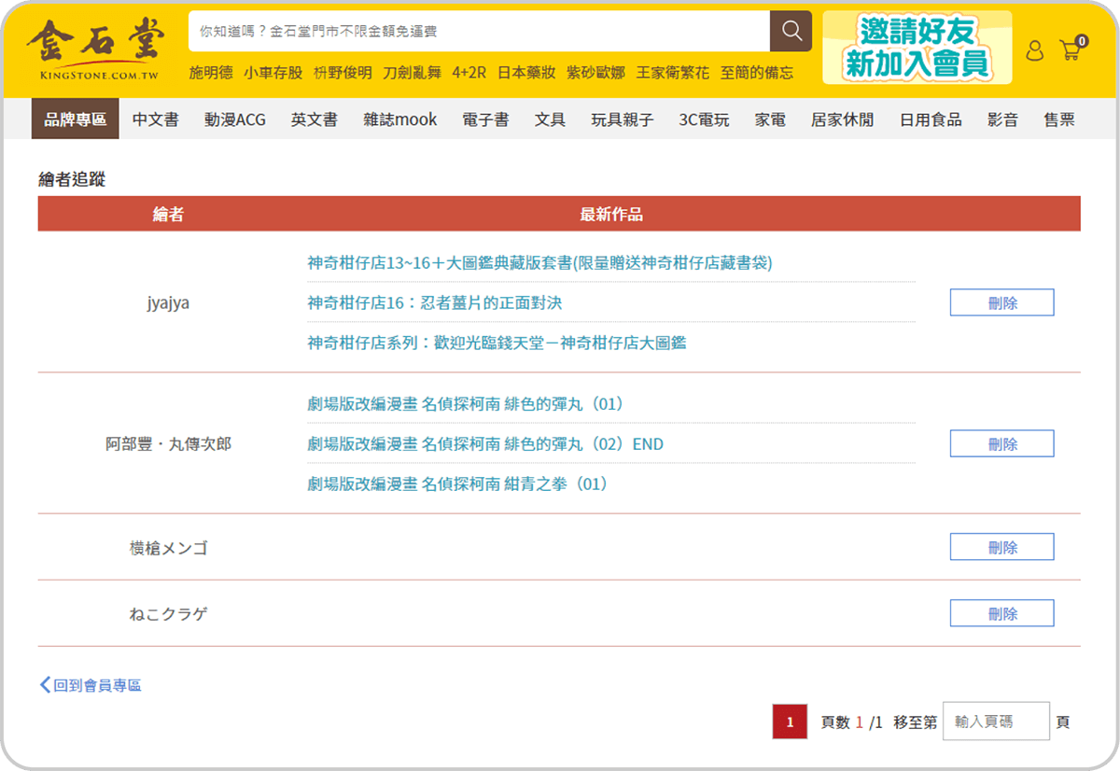Click the search input field

click(478, 32)
